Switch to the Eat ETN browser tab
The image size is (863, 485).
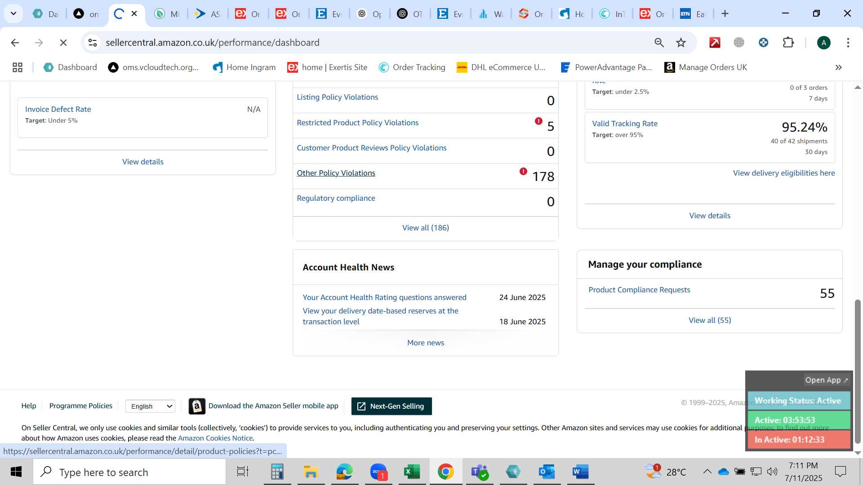(693, 14)
